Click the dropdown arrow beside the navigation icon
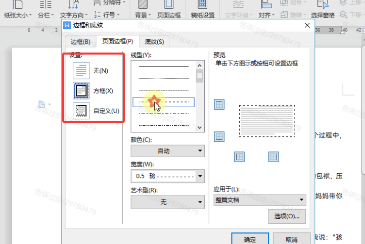 click(x=50, y=104)
